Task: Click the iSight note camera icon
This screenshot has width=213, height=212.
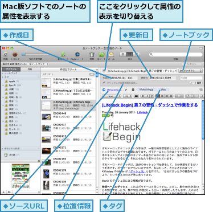Action: pos(77,55)
